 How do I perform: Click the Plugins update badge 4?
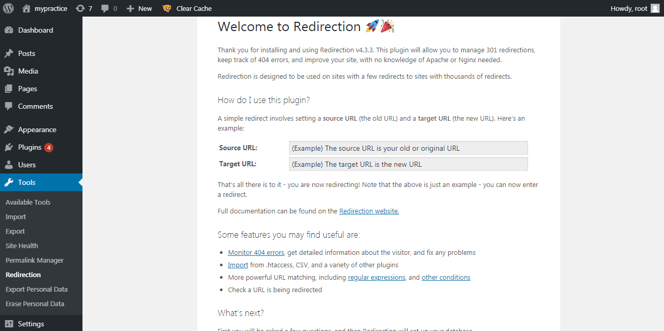[x=49, y=148]
